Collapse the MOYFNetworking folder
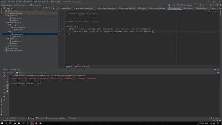 [6, 23]
